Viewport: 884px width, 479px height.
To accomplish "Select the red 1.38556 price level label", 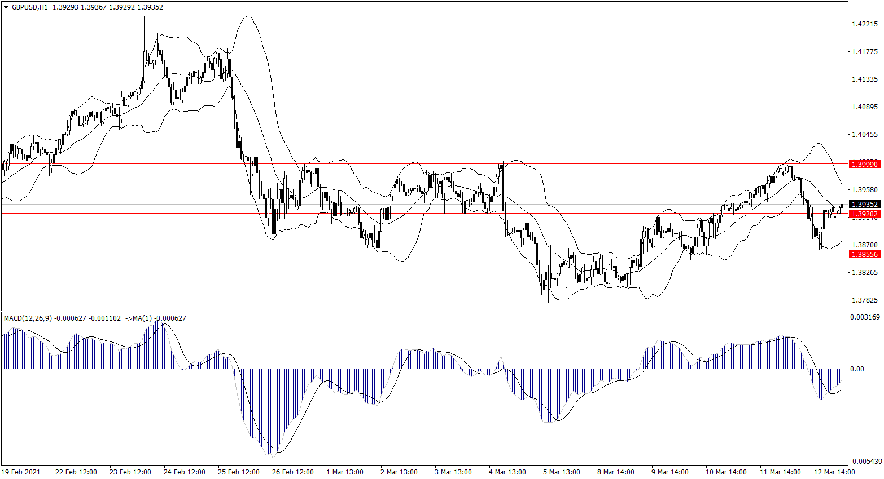I will click(x=865, y=255).
